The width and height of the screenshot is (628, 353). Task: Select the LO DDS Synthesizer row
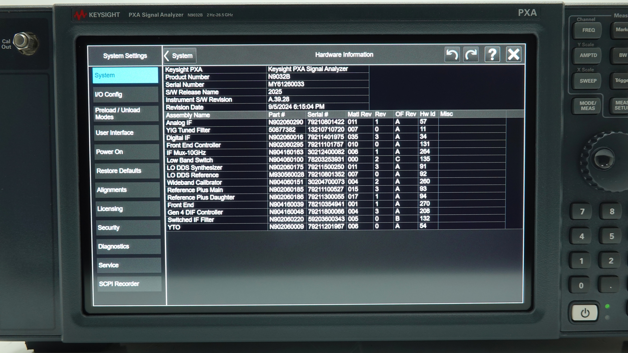tap(335, 167)
